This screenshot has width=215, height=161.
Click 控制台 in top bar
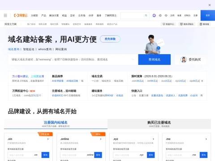point(187,15)
